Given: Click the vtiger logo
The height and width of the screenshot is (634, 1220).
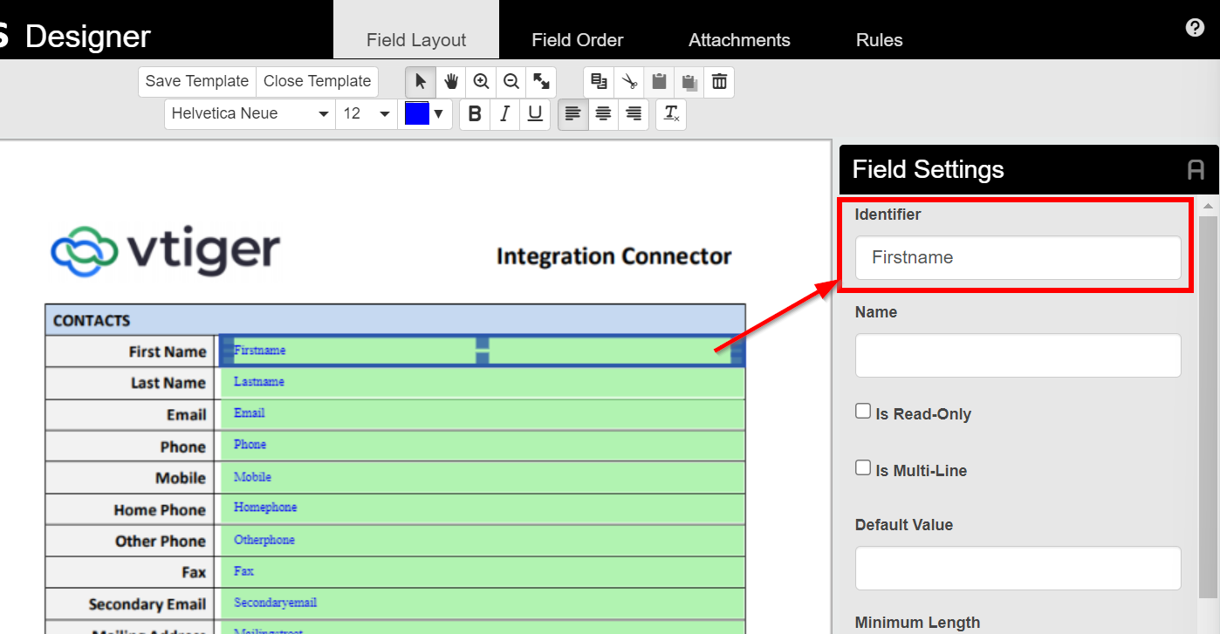Looking at the screenshot, I should [166, 250].
